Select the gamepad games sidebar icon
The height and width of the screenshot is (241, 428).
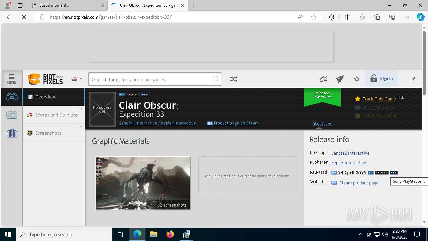[x=12, y=97]
